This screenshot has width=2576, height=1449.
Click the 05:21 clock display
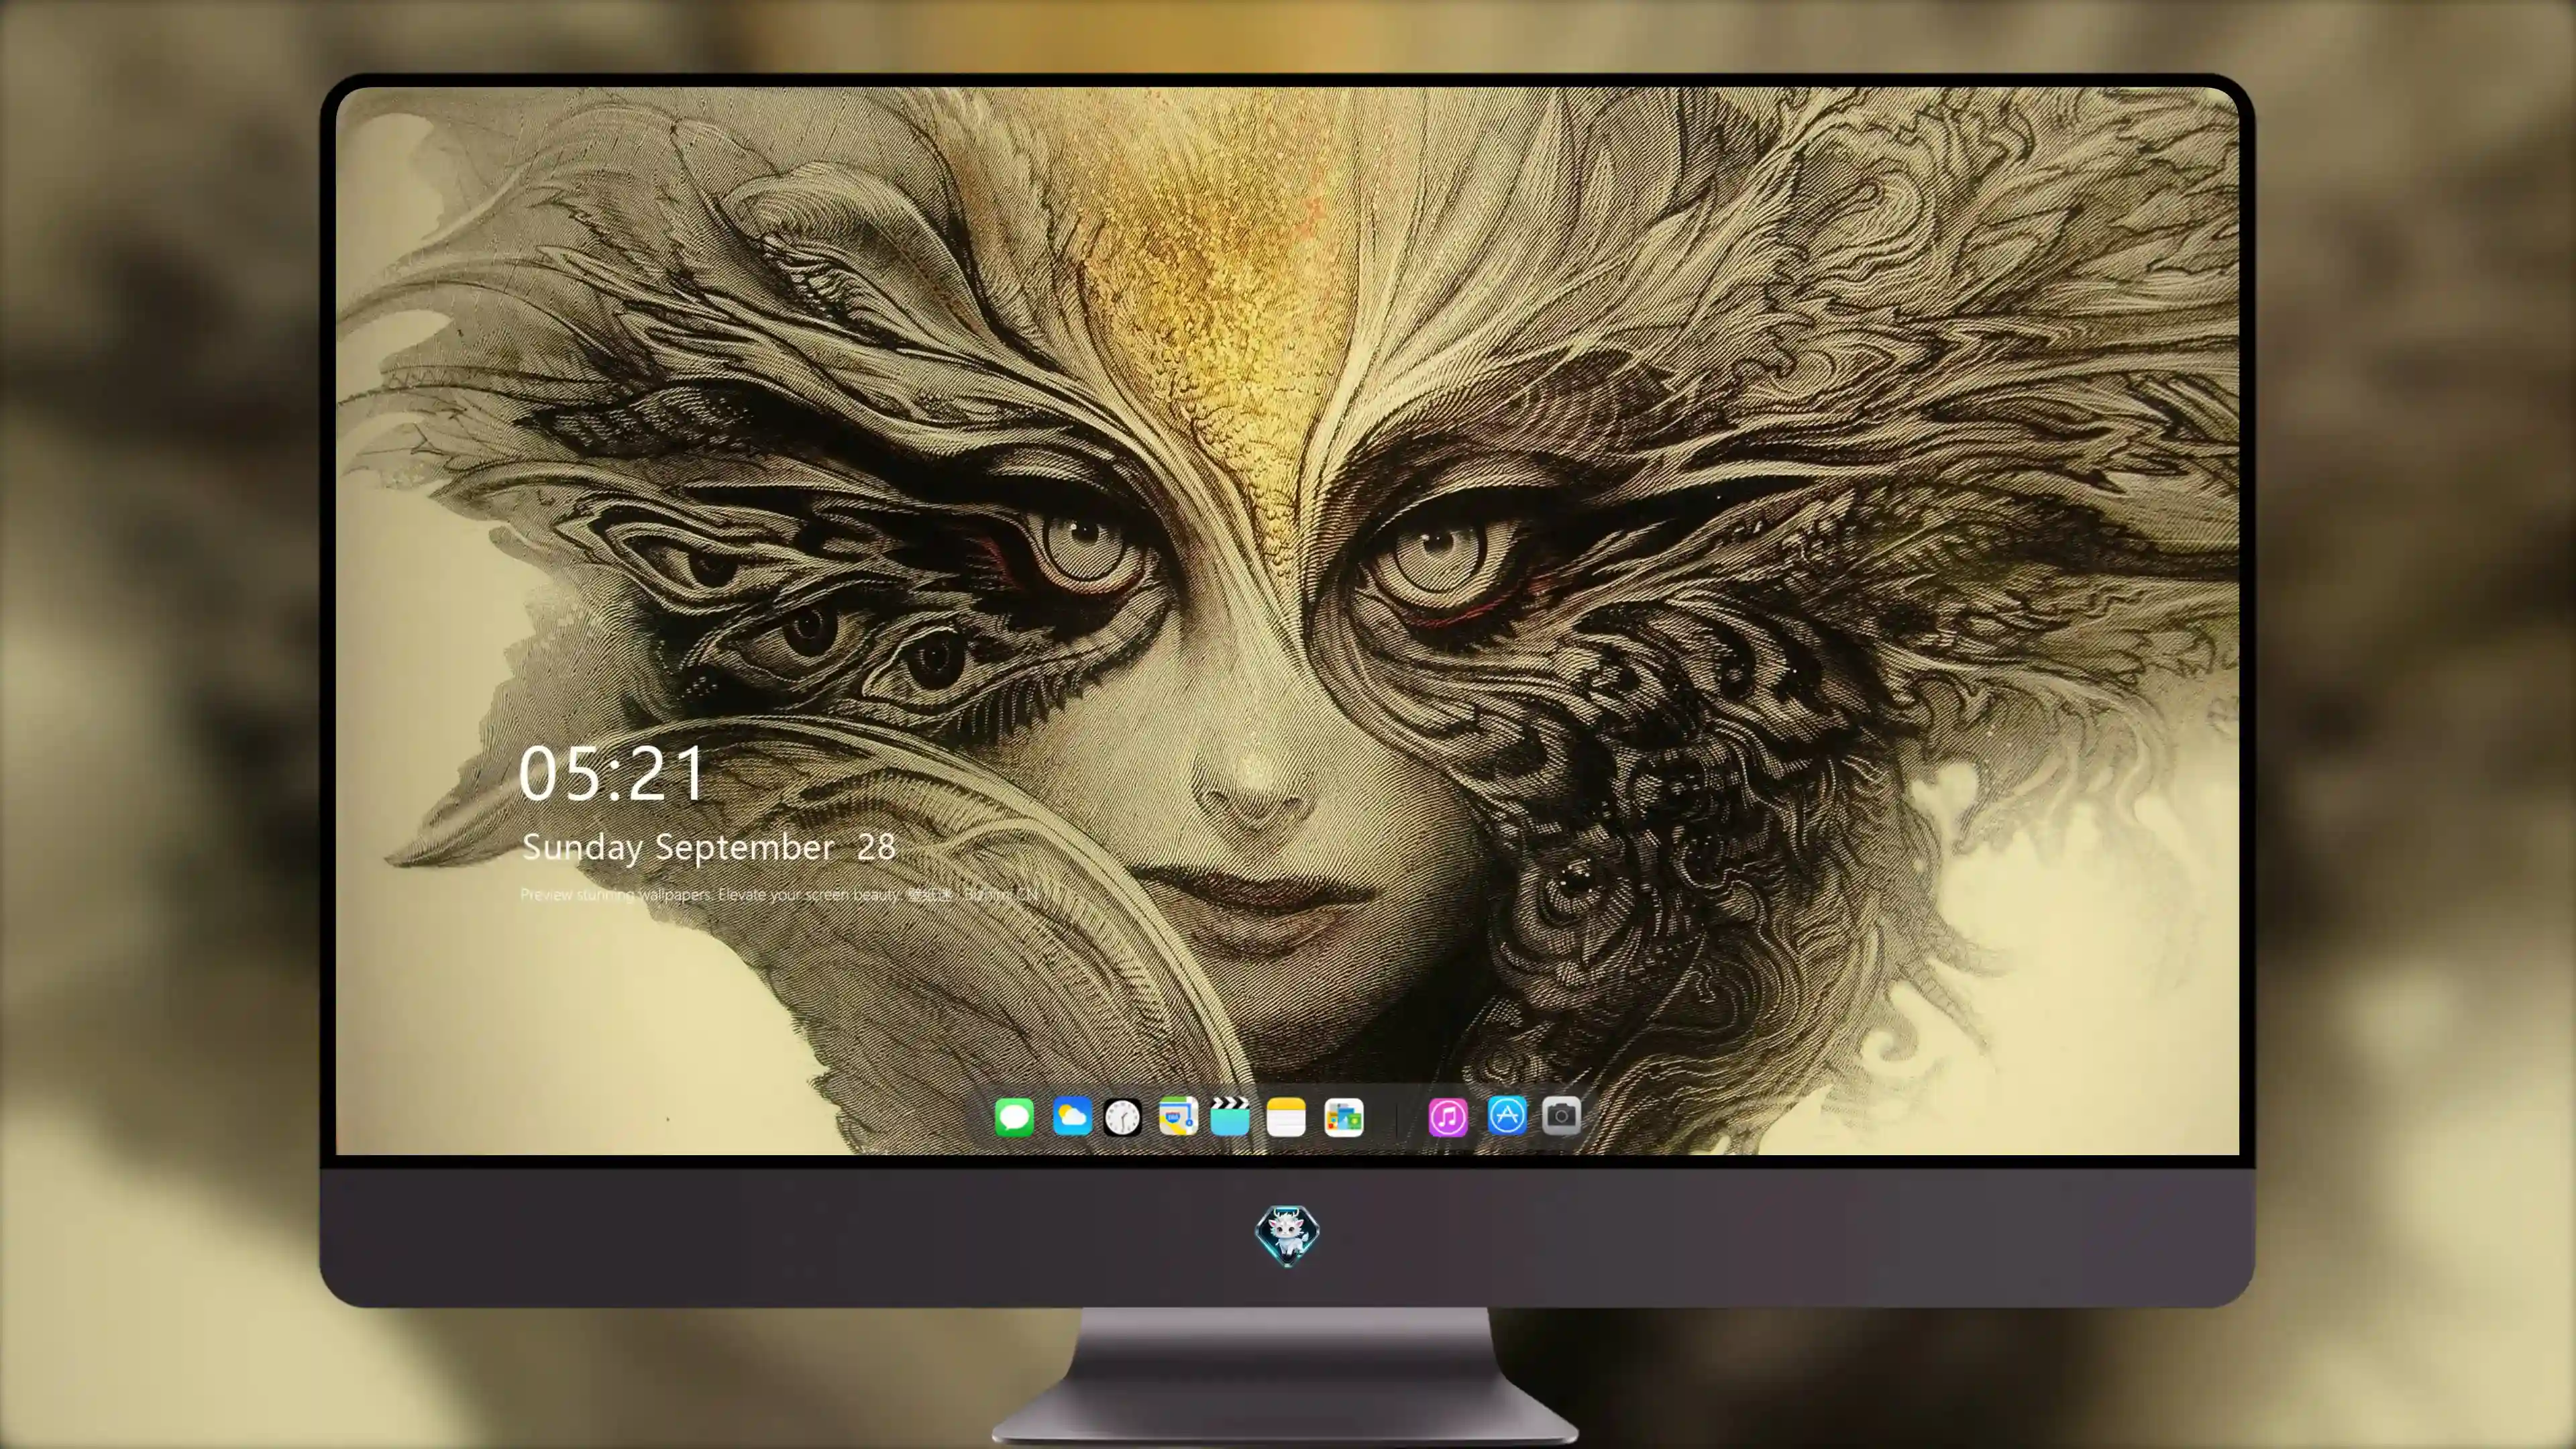pyautogui.click(x=612, y=773)
